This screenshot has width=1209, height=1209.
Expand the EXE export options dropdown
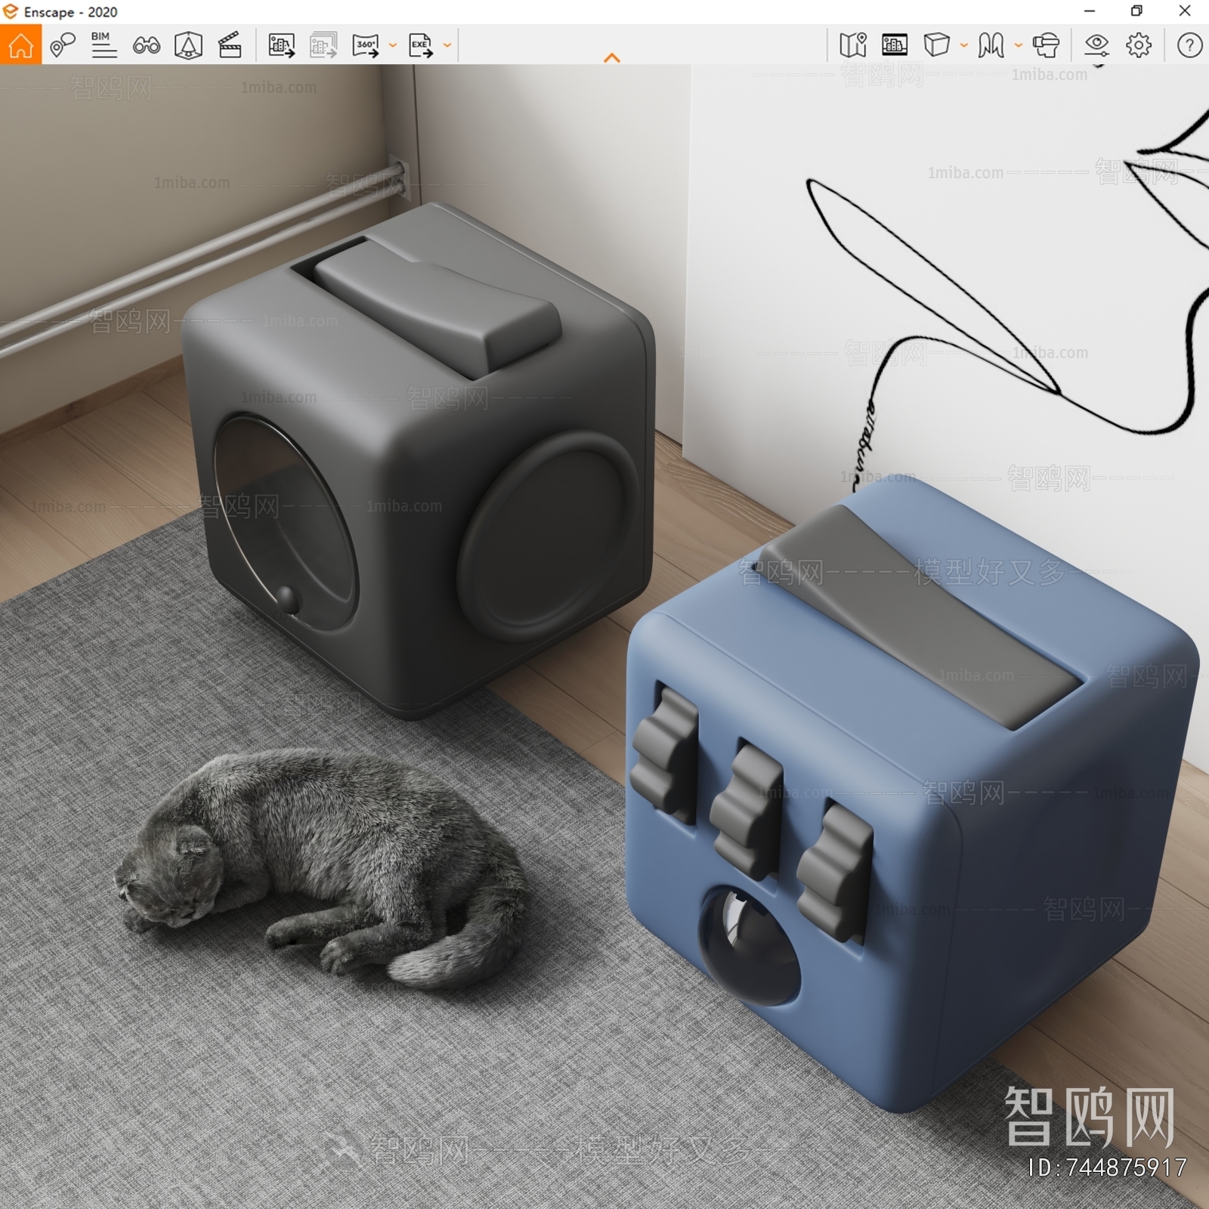click(x=447, y=45)
